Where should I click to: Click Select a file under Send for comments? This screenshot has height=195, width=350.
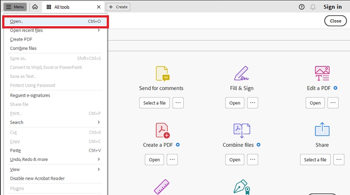click(x=154, y=103)
